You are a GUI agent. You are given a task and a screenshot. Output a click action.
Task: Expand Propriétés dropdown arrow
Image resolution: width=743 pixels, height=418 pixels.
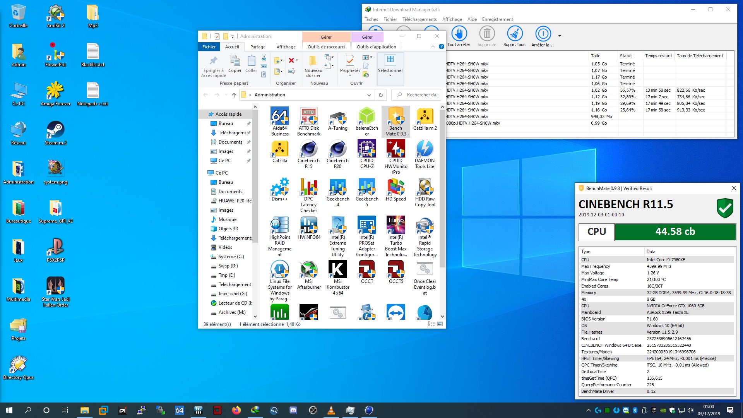pos(350,75)
